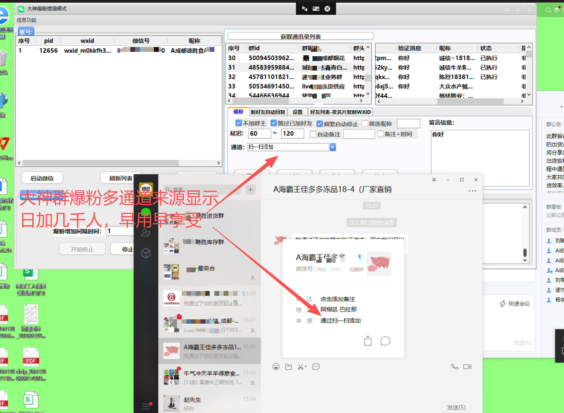This screenshot has height=413, width=564.
Task: Click the 发送(S) button in the WeChat chat
Action: point(456,407)
